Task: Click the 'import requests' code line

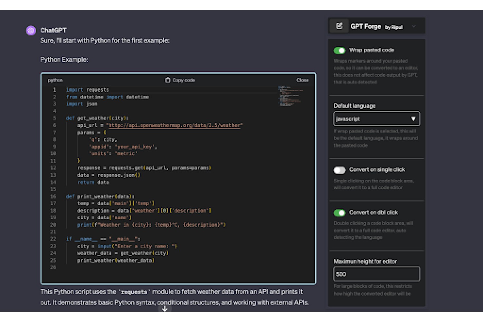Action: pos(88,90)
